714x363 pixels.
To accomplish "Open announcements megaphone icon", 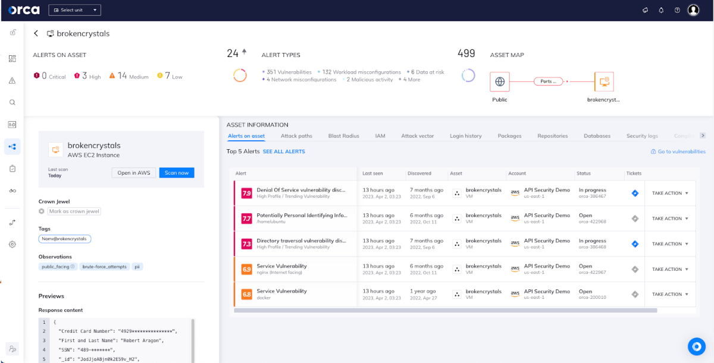I will click(645, 10).
